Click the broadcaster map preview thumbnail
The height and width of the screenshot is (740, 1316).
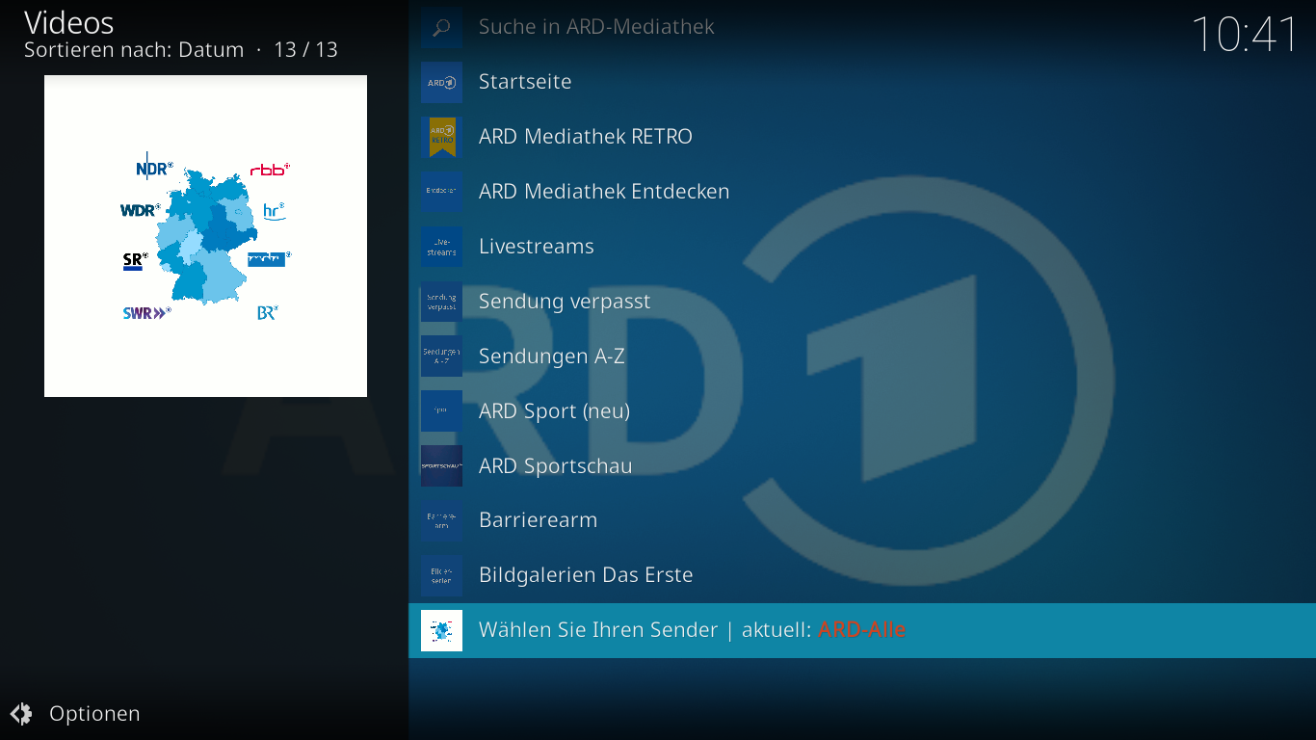click(205, 236)
